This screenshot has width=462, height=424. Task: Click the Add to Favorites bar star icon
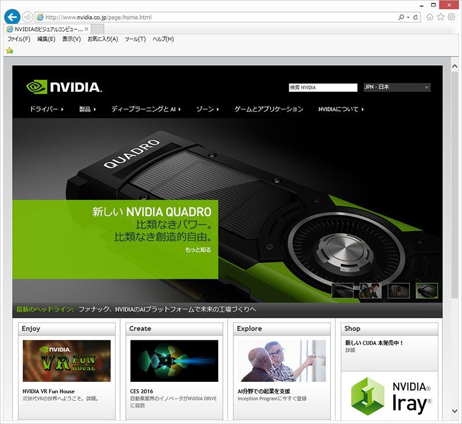tap(10, 50)
